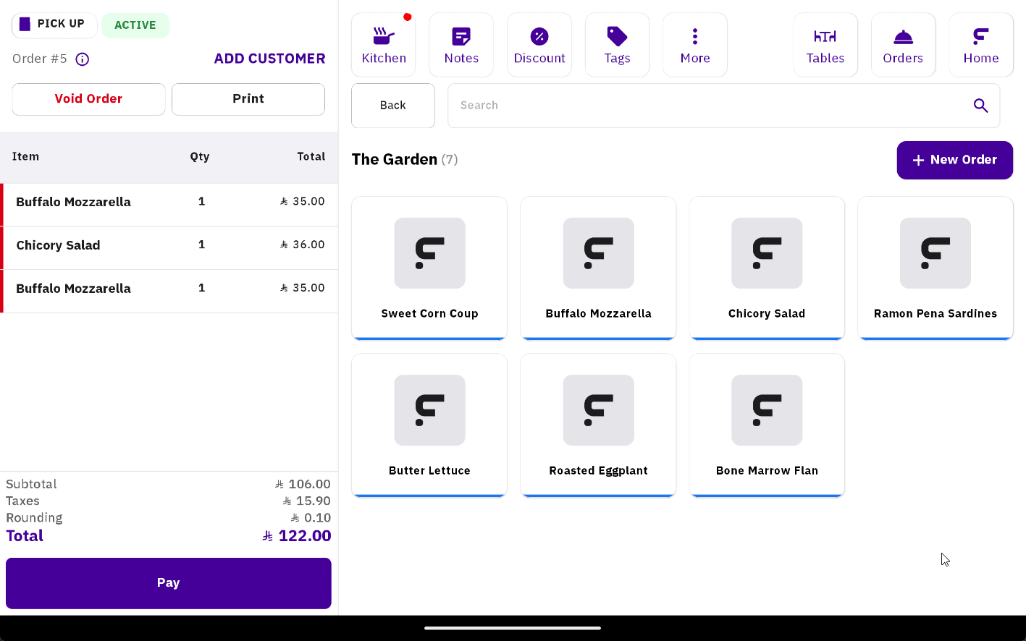Open the Orders list

pos(903,45)
